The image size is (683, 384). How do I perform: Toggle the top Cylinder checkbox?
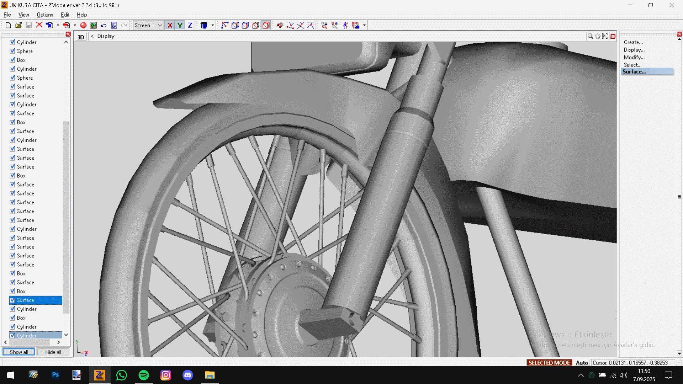[12, 42]
